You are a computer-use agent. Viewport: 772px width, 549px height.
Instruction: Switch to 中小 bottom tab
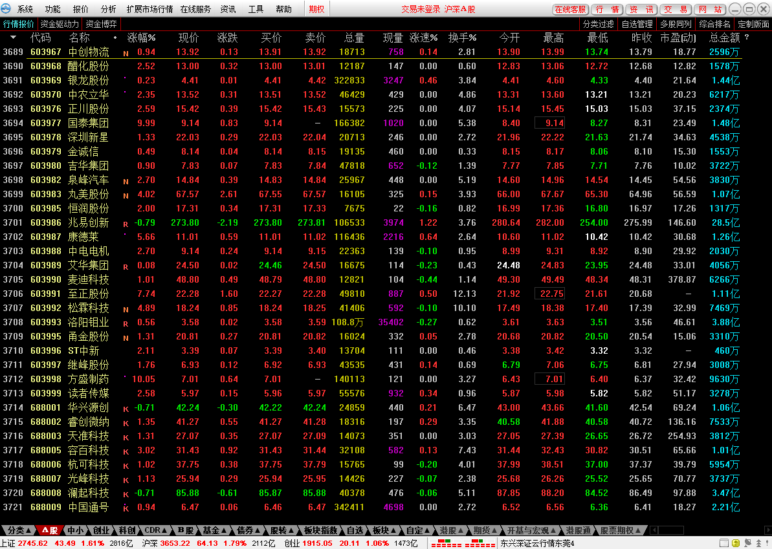tap(75, 530)
